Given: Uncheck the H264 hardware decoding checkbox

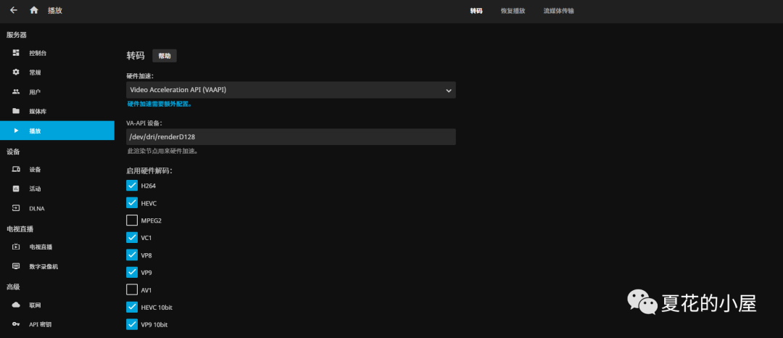Looking at the screenshot, I should point(132,186).
